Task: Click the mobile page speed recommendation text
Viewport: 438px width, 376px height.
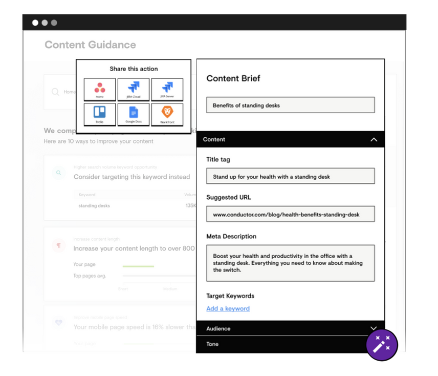Action: tap(135, 327)
